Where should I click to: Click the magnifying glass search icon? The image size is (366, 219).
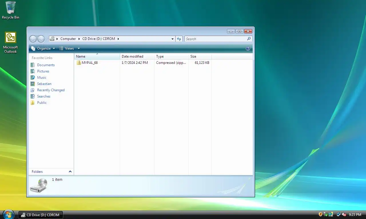pyautogui.click(x=249, y=39)
